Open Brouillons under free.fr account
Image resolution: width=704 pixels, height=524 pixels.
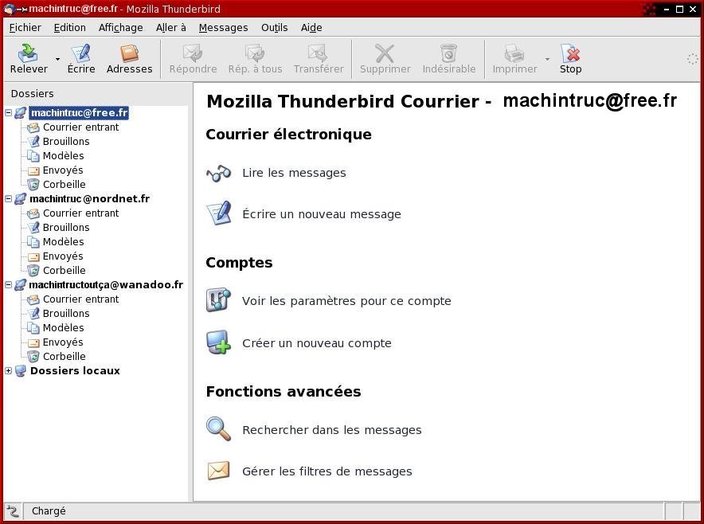pos(66,142)
